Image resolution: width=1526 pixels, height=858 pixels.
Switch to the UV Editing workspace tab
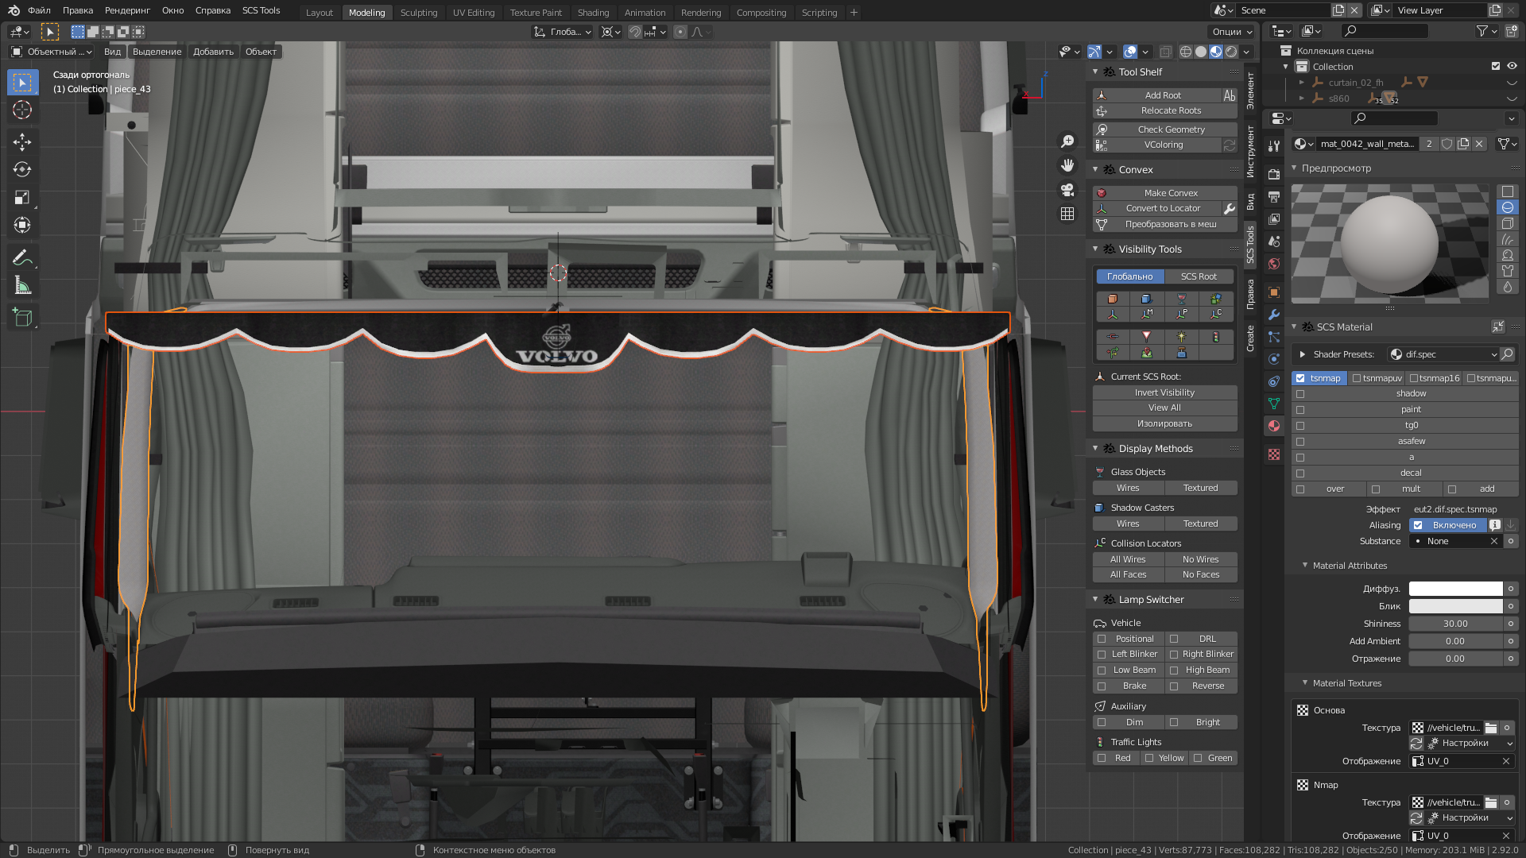[474, 13]
